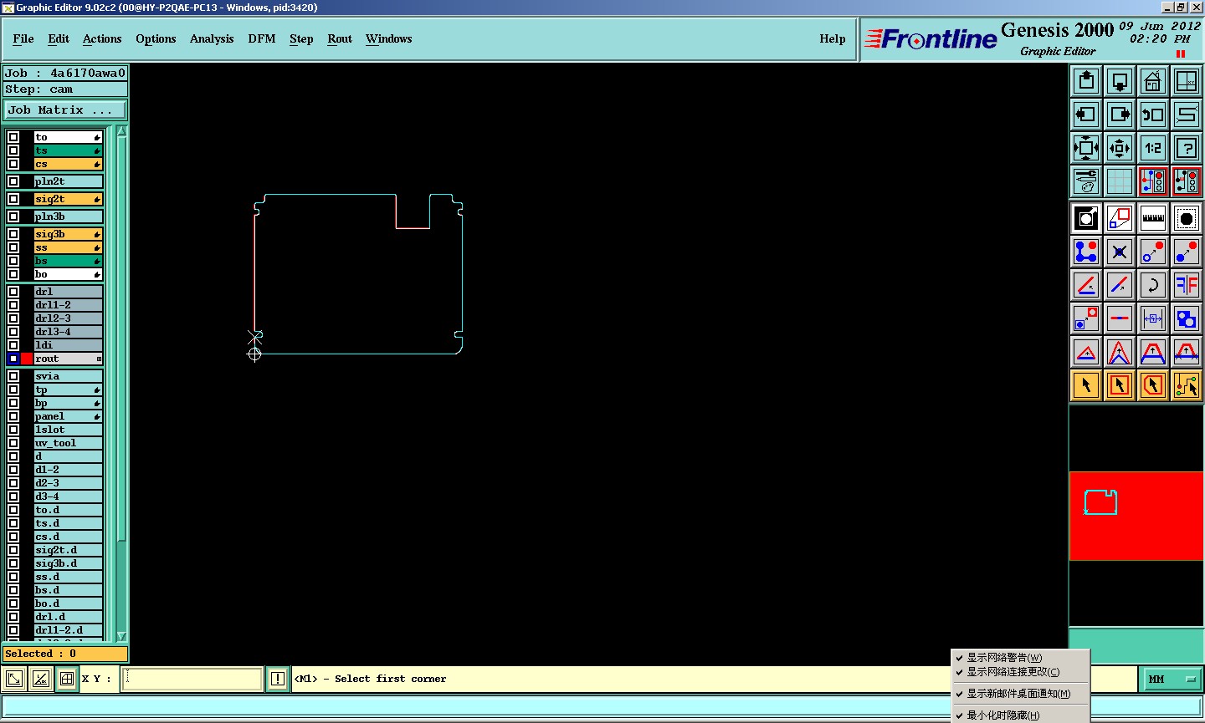Click the red color swatch of rout layer
This screenshot has width=1205, height=723.
[x=27, y=359]
